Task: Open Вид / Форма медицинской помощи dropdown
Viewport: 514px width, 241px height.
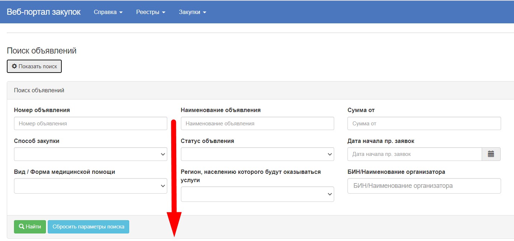Action: pos(90,186)
